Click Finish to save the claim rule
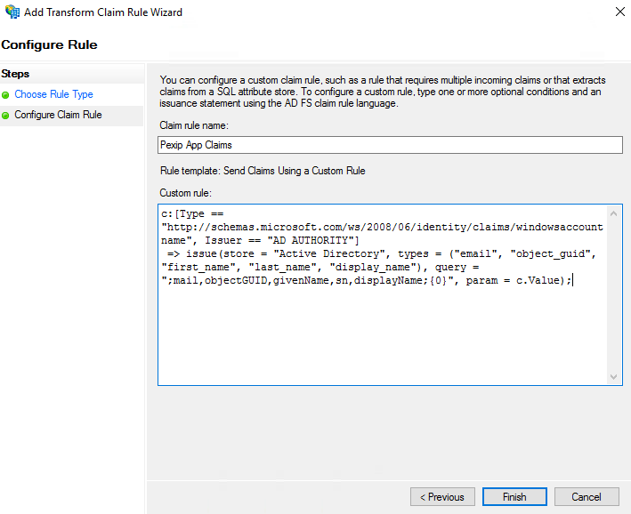Viewport: 631px width, 514px height. [x=514, y=497]
